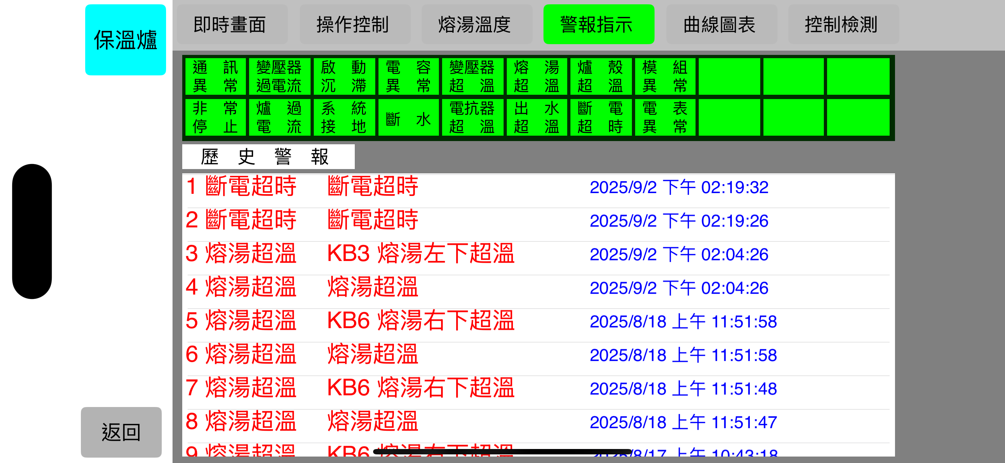Click the 保溫爐 furnace button
This screenshot has height=463, width=1005.
(x=126, y=39)
